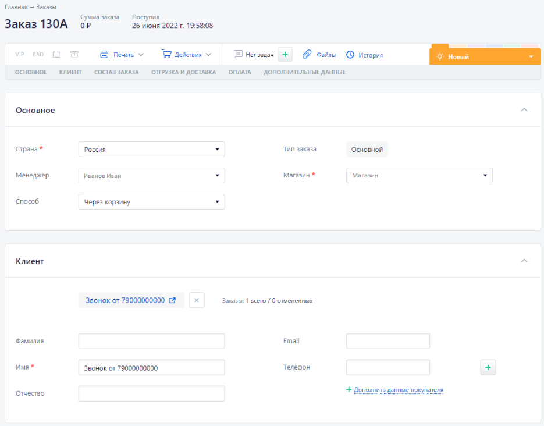Collapse the Основное section
This screenshot has height=426, width=544.
point(524,109)
